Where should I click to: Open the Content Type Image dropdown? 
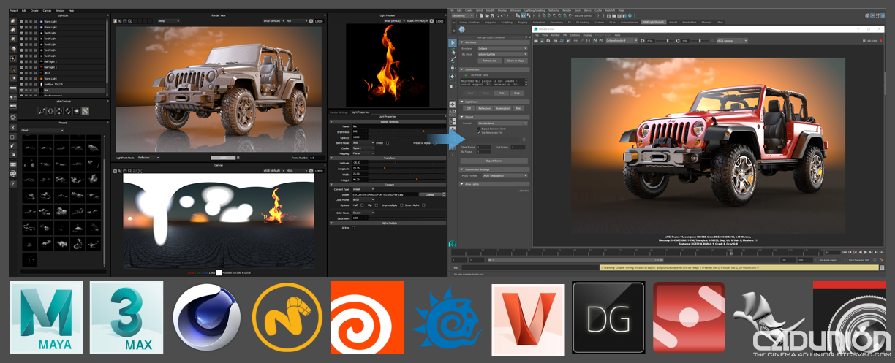363,189
